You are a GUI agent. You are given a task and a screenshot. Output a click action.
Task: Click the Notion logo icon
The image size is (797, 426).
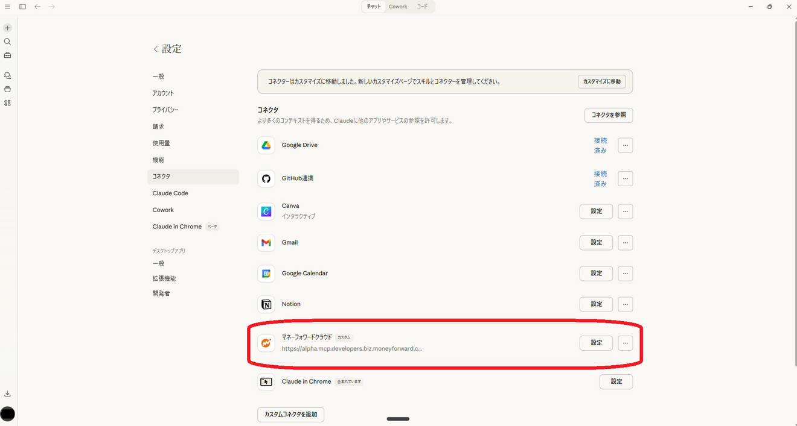pos(266,304)
